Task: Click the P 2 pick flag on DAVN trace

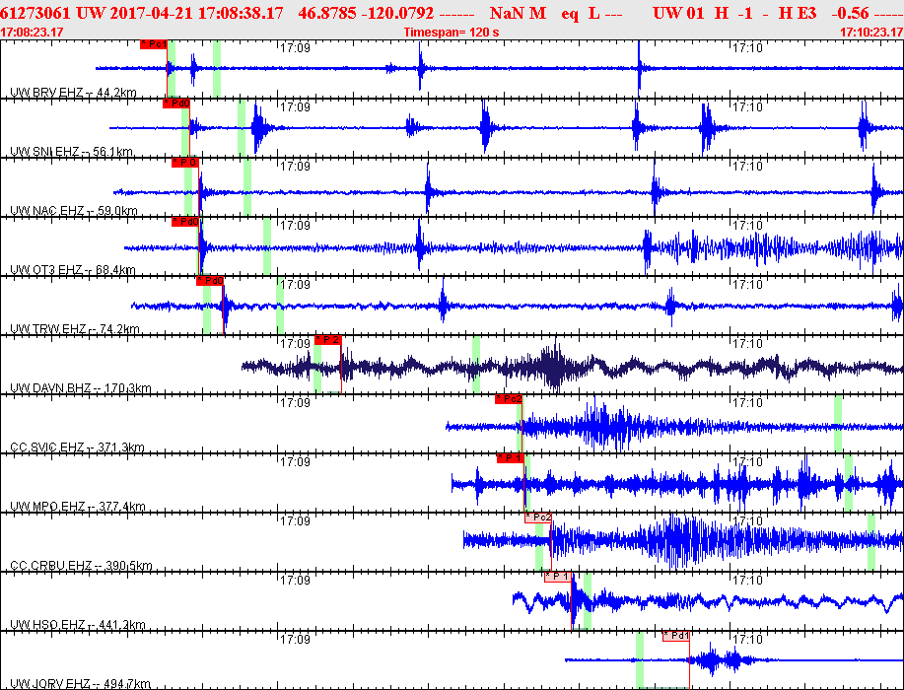Action: (328, 340)
